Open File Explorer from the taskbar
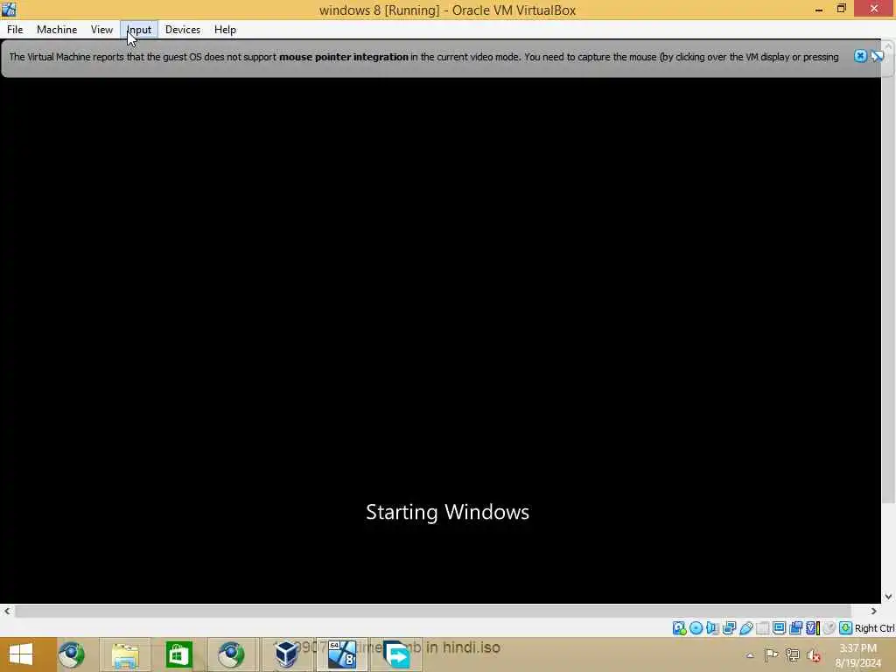896x672 pixels. [x=125, y=654]
